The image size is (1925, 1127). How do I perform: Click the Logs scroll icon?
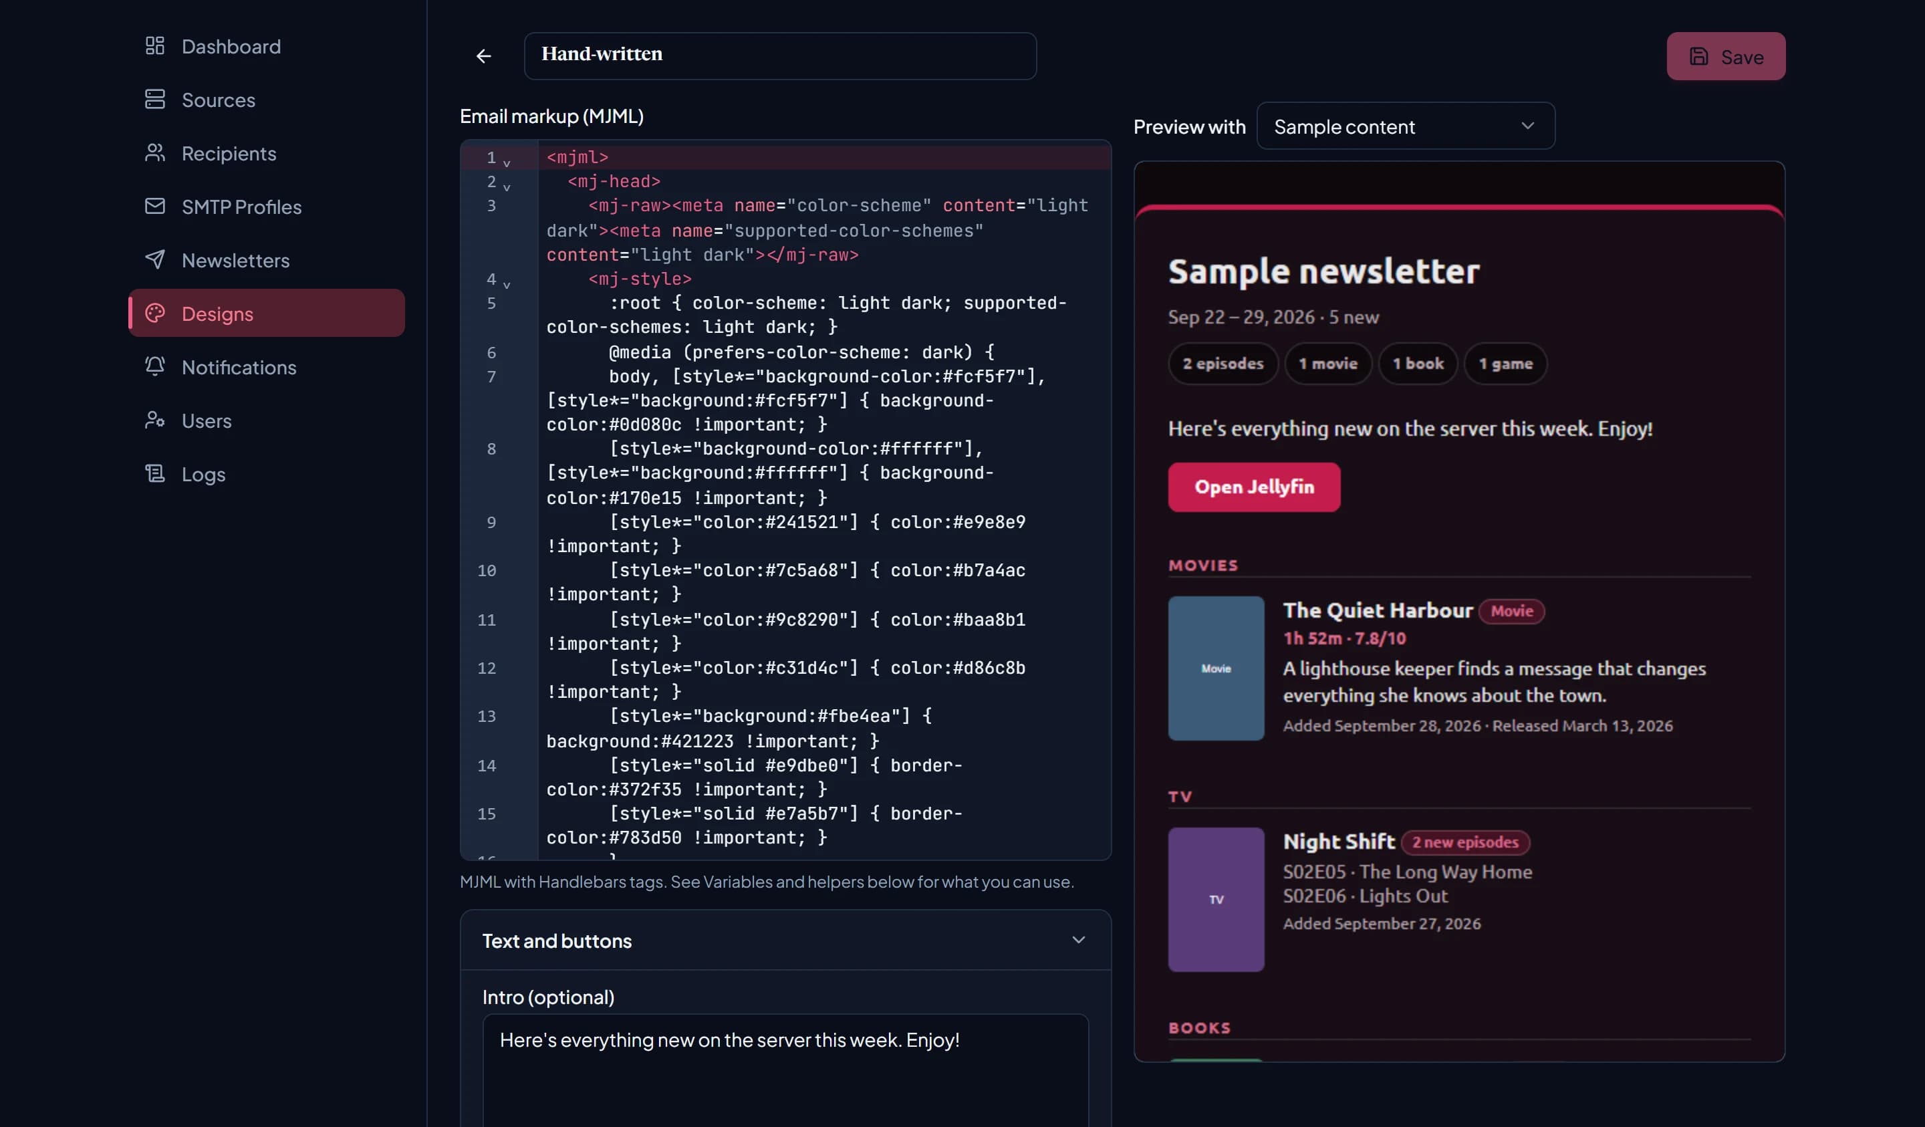coord(155,474)
